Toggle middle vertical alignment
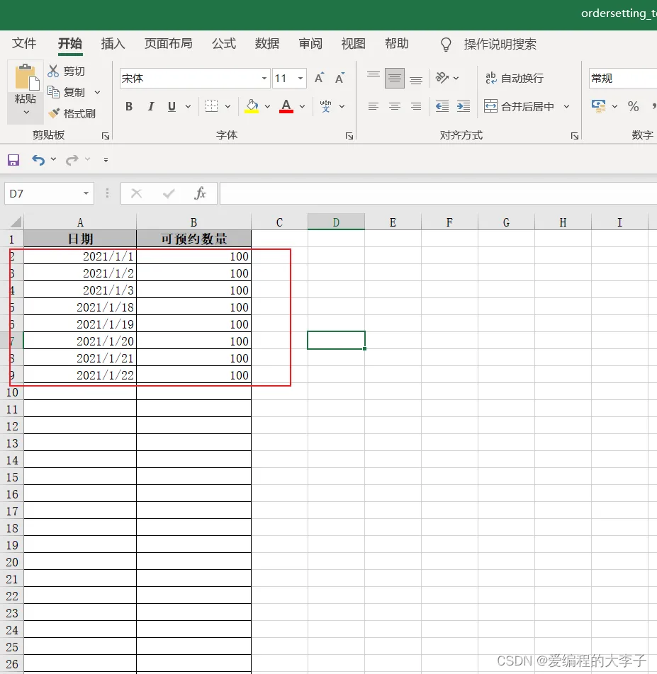657x674 pixels. [395, 78]
